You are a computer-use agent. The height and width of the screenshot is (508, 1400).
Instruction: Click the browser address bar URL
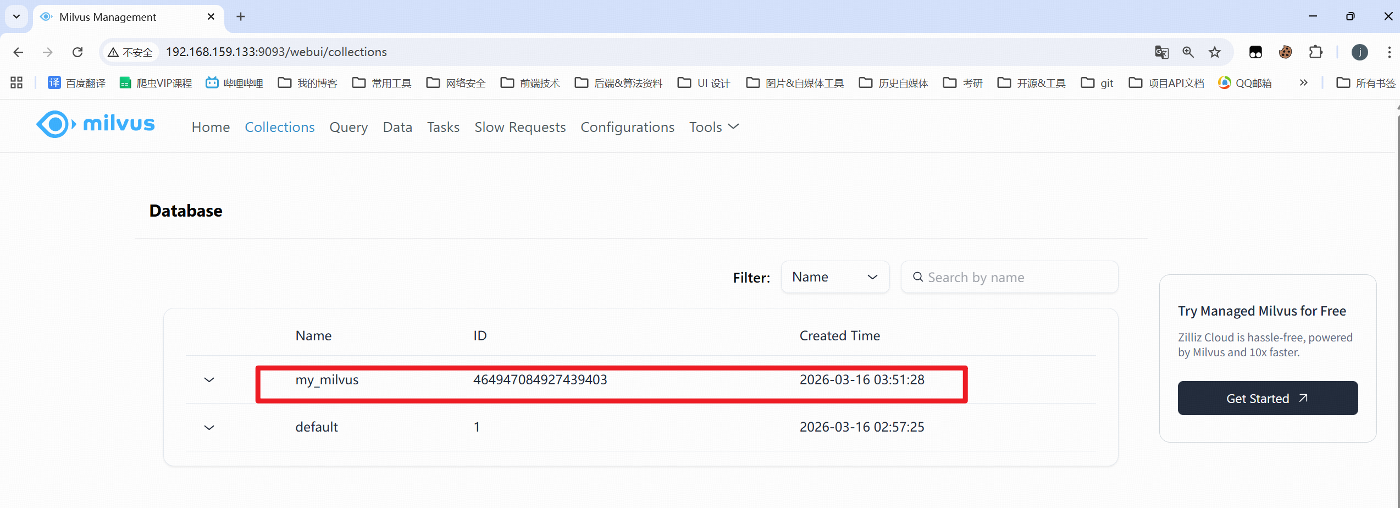click(x=276, y=52)
